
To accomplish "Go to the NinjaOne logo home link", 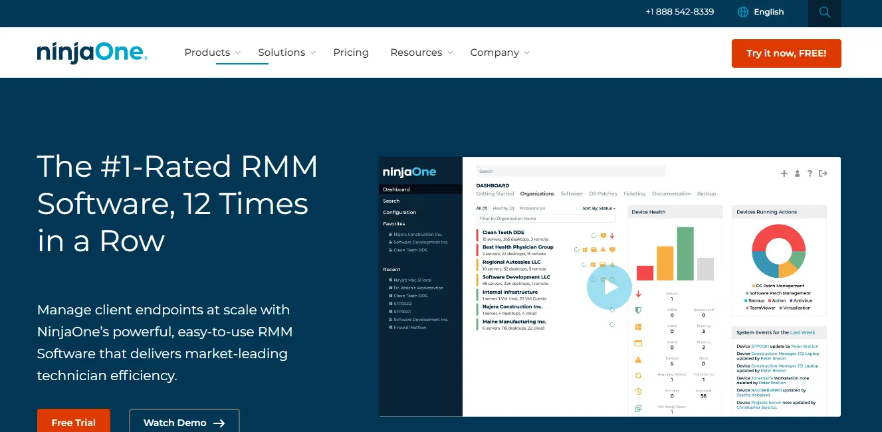I will pos(92,53).
